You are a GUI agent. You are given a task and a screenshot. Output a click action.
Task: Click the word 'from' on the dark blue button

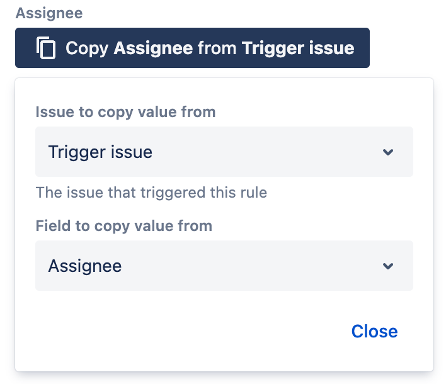click(217, 48)
